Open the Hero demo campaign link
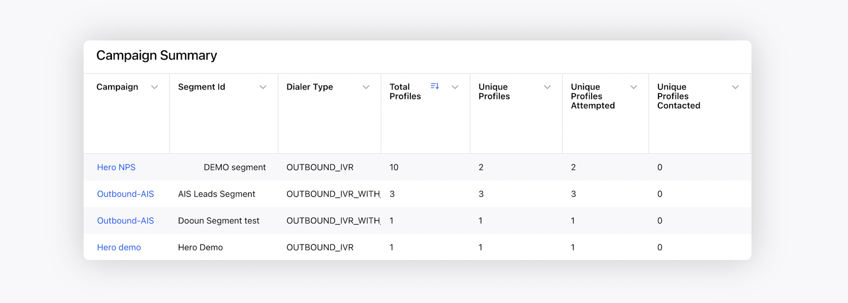Viewport: 848px width, 303px height. point(119,247)
